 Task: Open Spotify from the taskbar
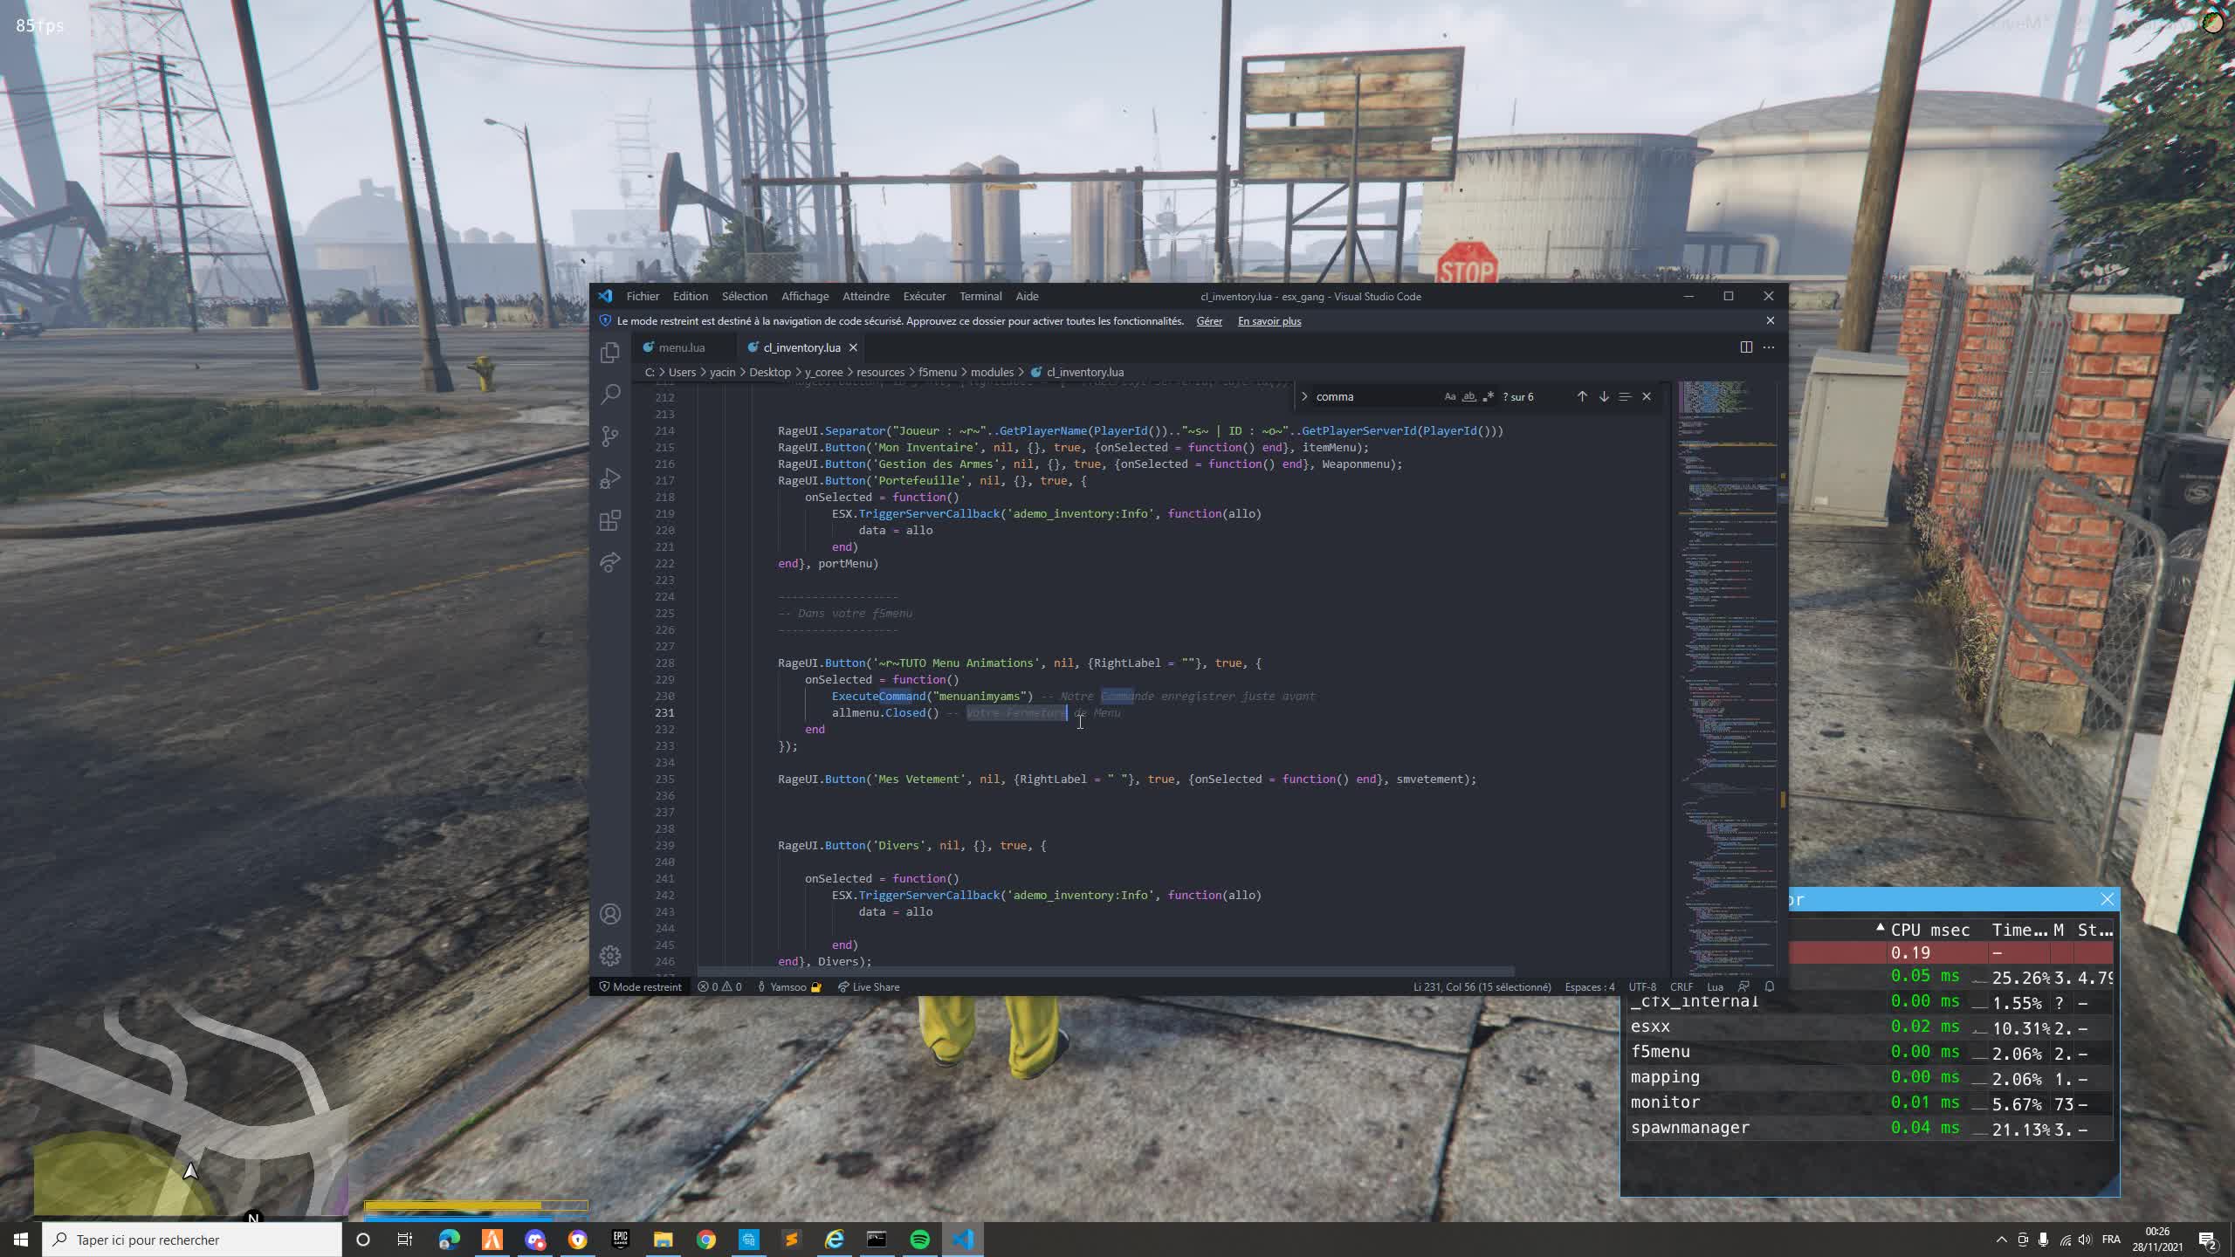[919, 1239]
